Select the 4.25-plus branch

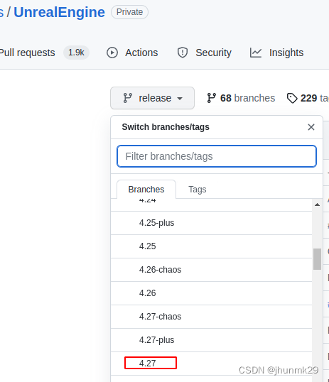[212, 223]
